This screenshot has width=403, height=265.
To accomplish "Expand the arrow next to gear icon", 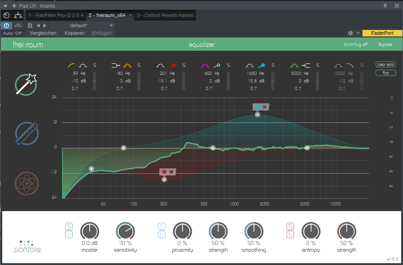I will click(x=358, y=33).
